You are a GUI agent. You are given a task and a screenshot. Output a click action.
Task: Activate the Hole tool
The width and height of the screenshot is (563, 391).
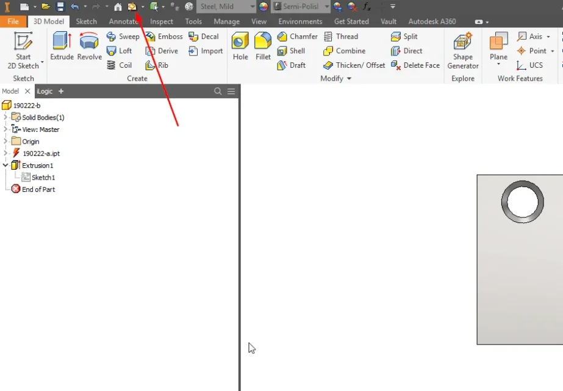[x=240, y=46]
